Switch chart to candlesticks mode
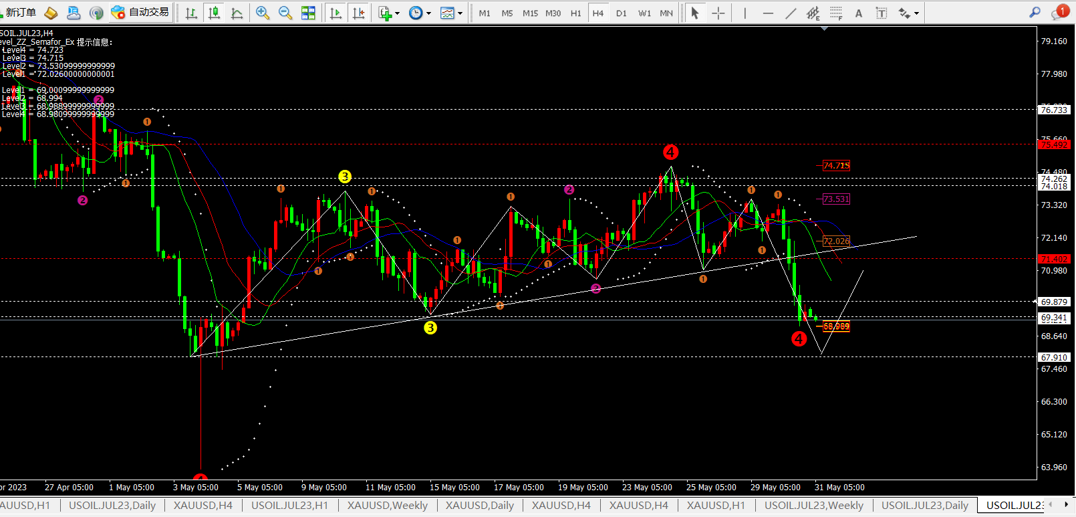 [214, 13]
